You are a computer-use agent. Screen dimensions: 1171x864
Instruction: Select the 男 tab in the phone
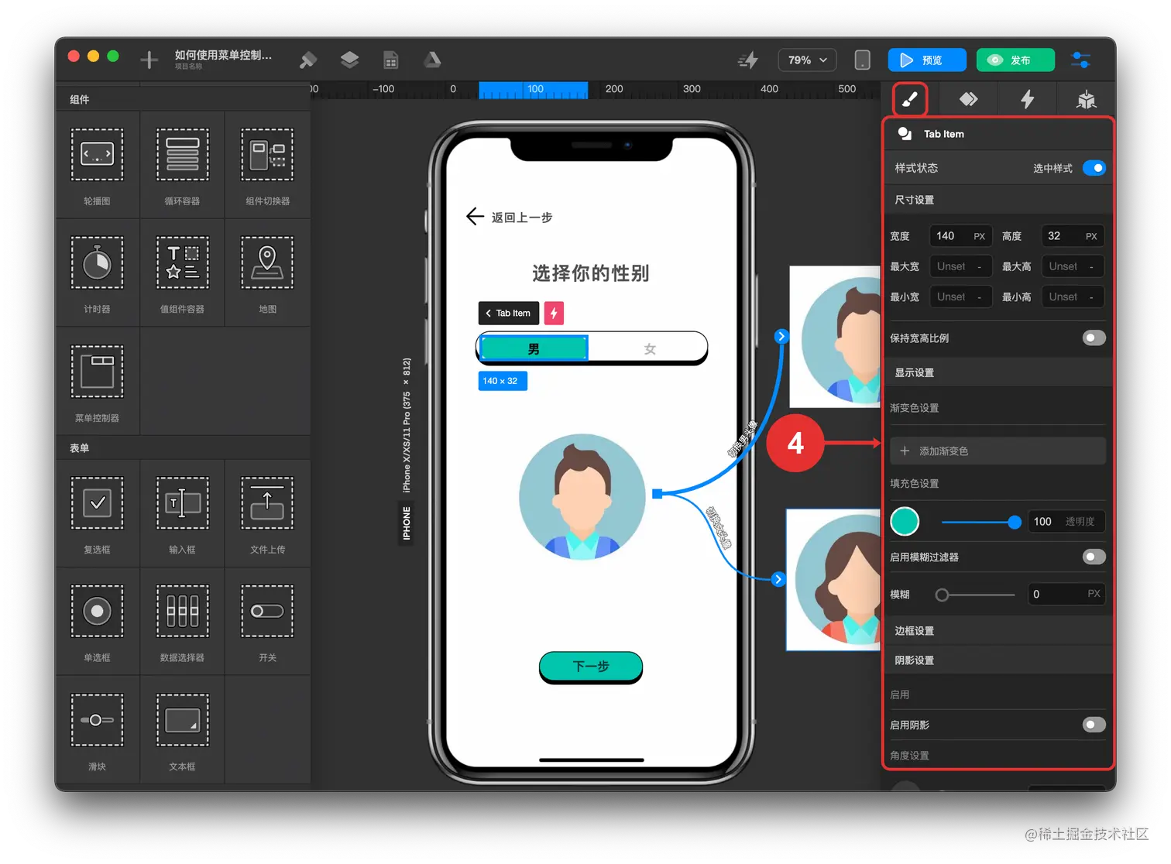[x=534, y=348]
